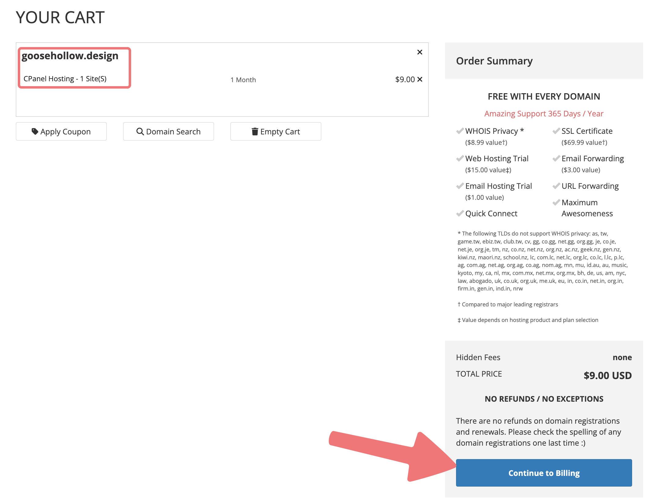The image size is (659, 504).
Task: Click the goosehollow.design domain name
Action: click(70, 56)
